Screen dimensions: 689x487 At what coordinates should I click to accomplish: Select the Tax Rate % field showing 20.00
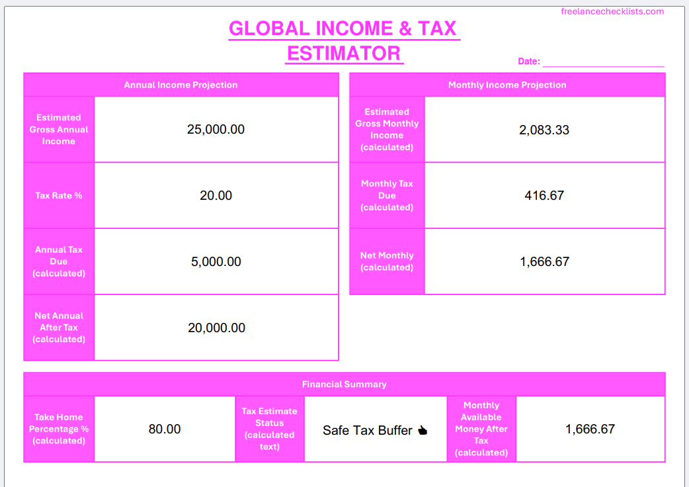[216, 195]
